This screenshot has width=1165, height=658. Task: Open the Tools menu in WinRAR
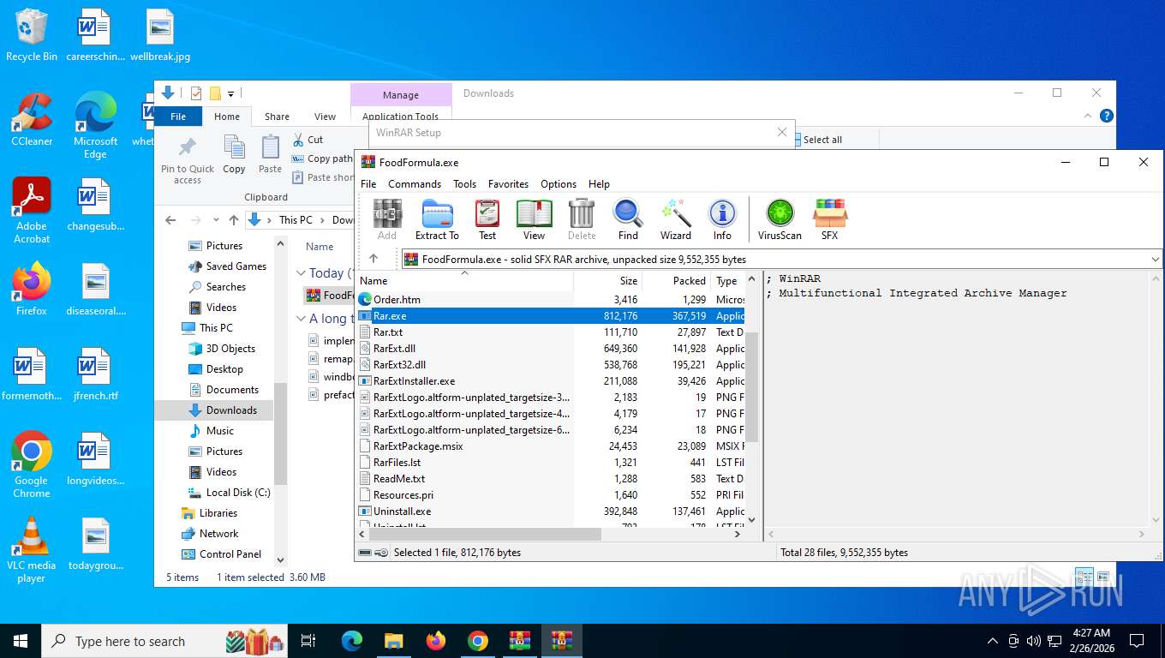pyautogui.click(x=464, y=184)
